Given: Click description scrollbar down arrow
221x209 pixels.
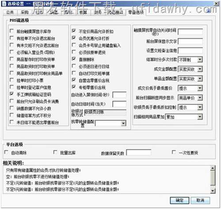Looking at the screenshot, I should click(213, 191).
